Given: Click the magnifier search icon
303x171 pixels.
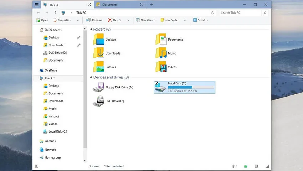Looking at the screenshot, I should [265, 13].
